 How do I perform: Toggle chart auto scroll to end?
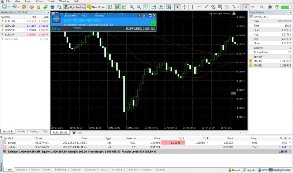pos(154,7)
